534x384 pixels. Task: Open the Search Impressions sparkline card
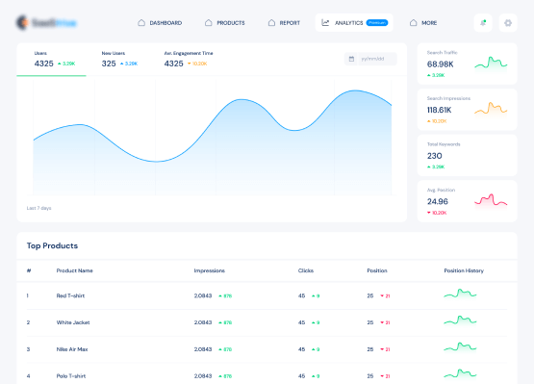click(467, 110)
